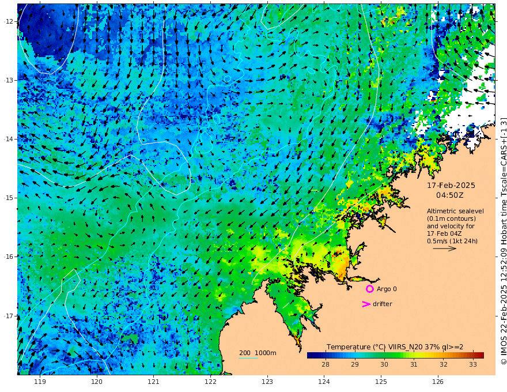Select the time text 04:50Z
507x392 pixels.
pos(450,195)
